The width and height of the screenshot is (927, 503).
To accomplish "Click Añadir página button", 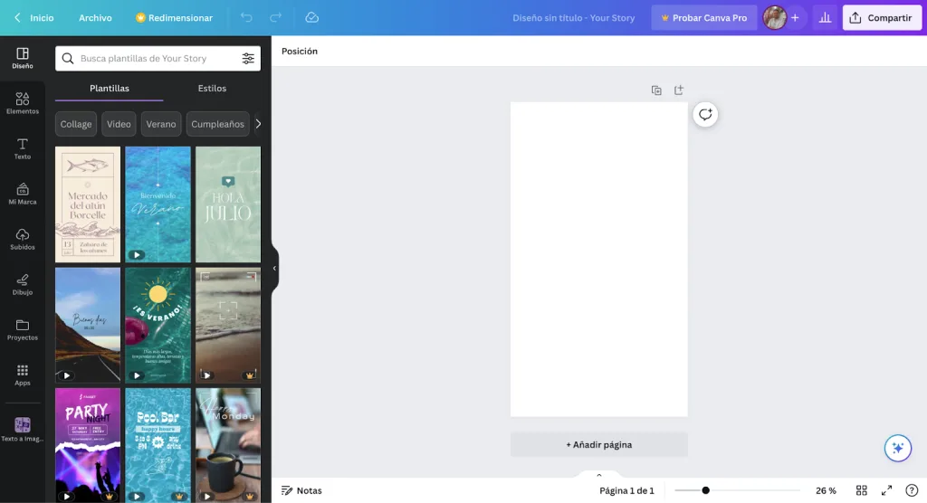I will [599, 444].
